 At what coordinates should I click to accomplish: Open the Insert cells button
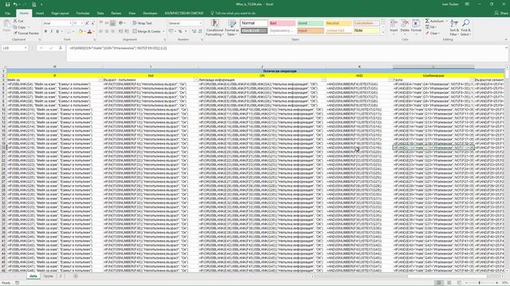tap(394, 26)
